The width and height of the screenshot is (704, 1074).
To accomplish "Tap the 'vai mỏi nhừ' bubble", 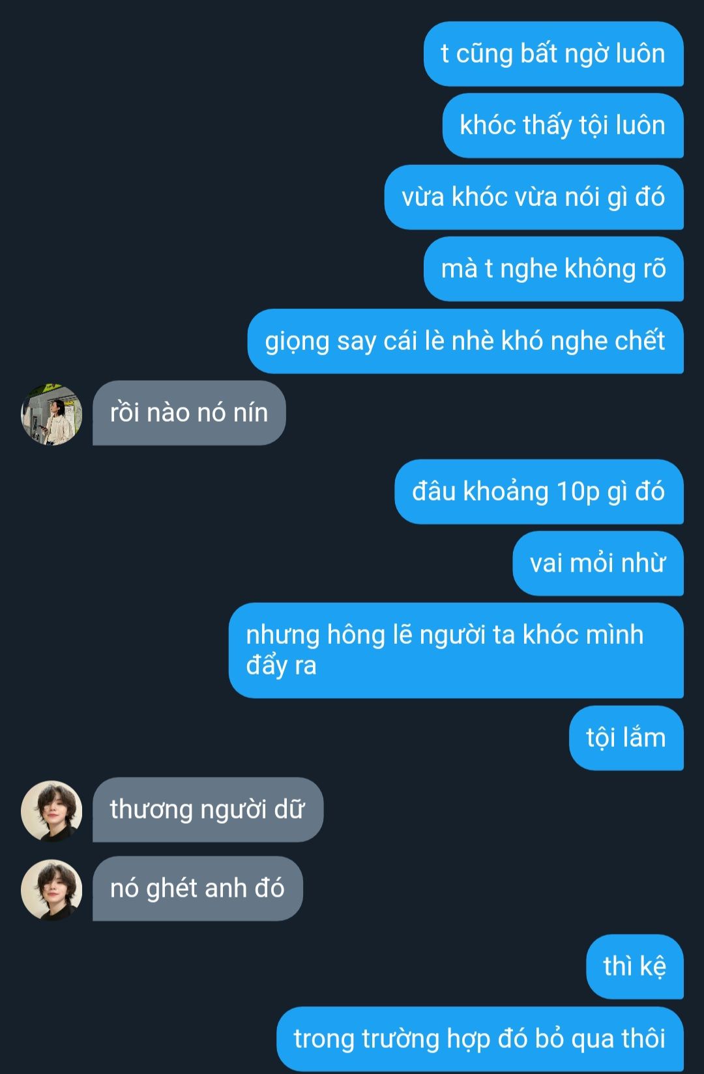I will (x=598, y=563).
